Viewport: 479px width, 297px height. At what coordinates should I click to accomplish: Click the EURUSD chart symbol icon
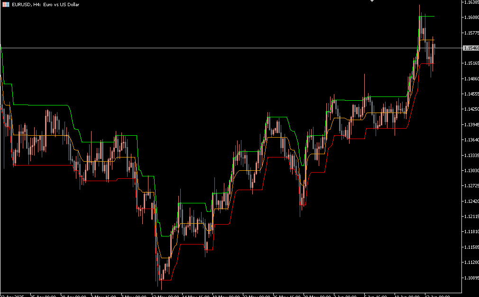pos(6,4)
